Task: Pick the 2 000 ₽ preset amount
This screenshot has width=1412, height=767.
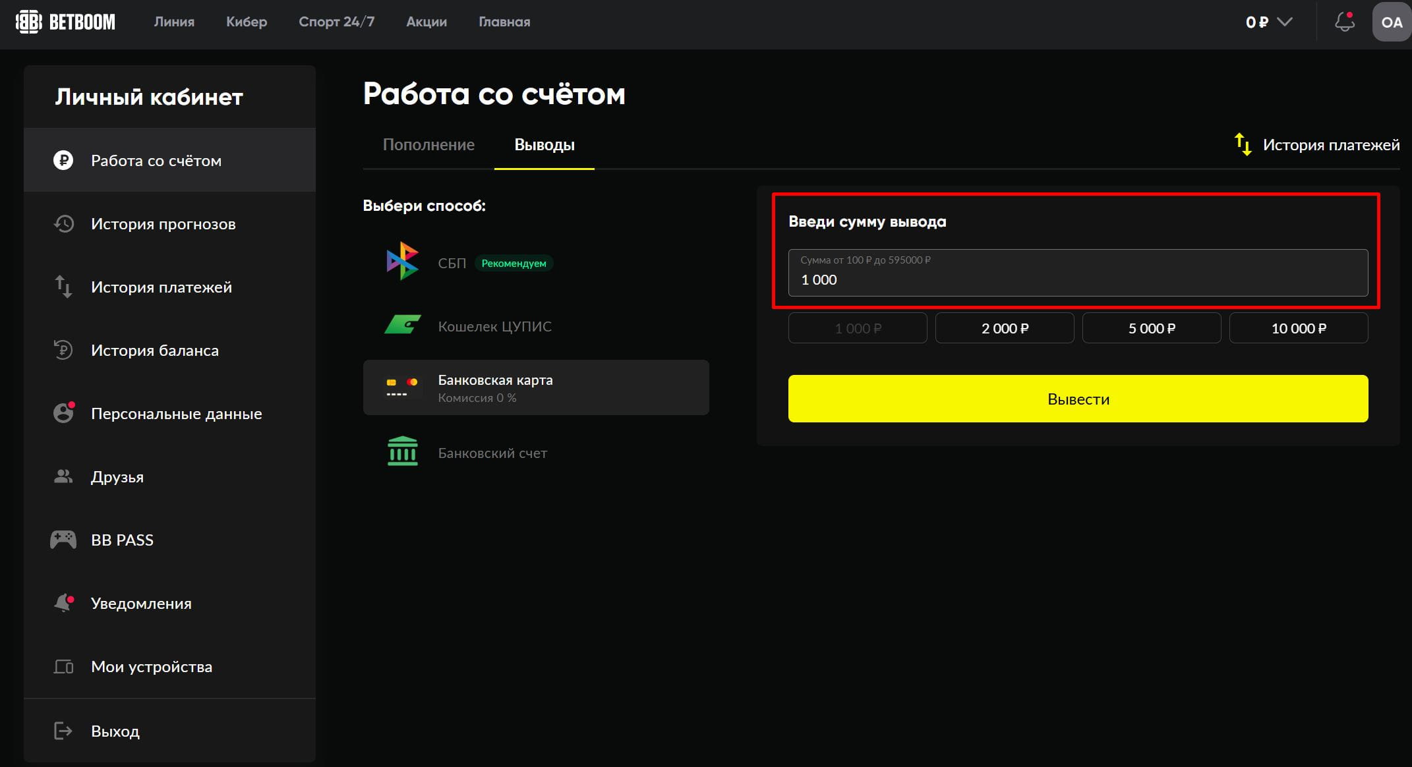Action: pos(1005,328)
